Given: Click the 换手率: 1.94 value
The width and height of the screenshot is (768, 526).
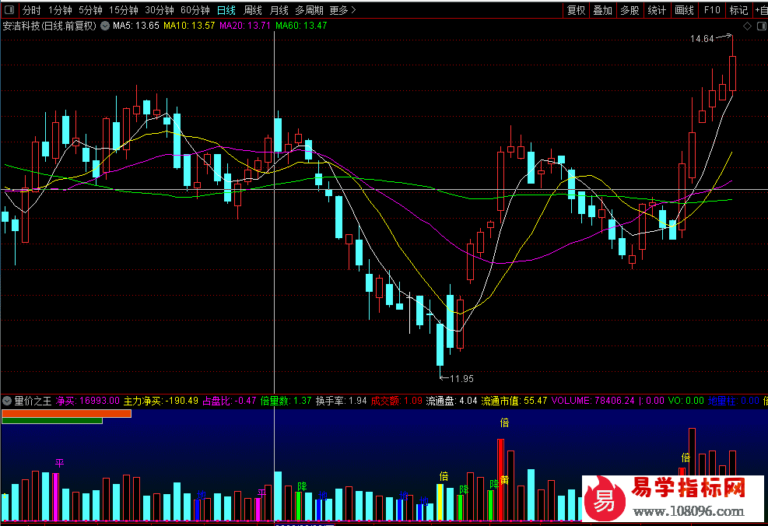Looking at the screenshot, I should (342, 401).
